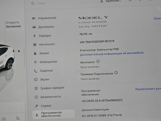Open the Примечания к релизу link
This screenshot has width=161, height=121.
[148, 89]
